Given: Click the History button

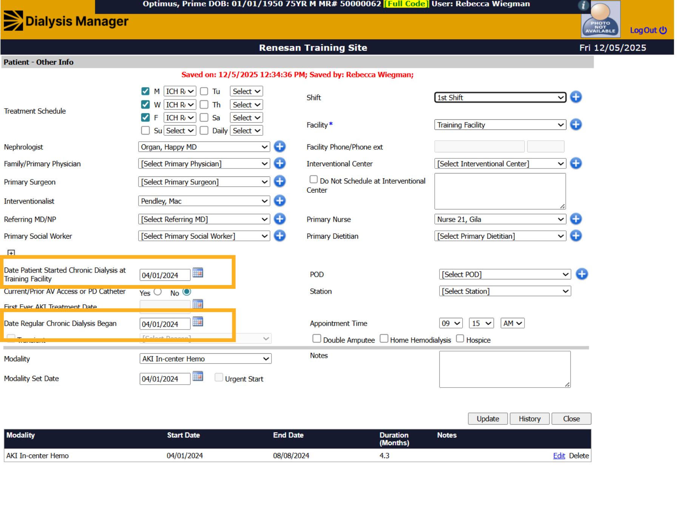Looking at the screenshot, I should [529, 419].
